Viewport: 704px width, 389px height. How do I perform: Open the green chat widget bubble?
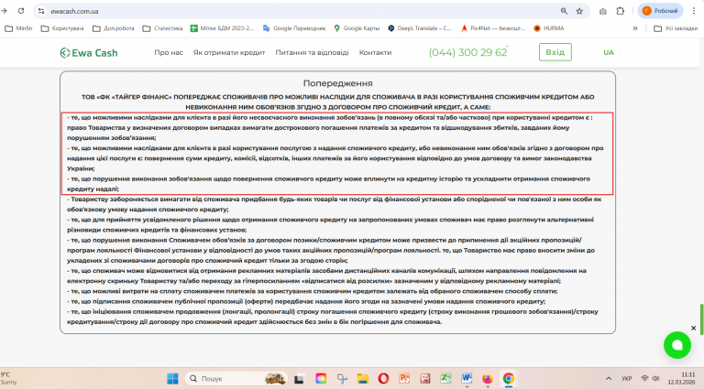pos(677,345)
